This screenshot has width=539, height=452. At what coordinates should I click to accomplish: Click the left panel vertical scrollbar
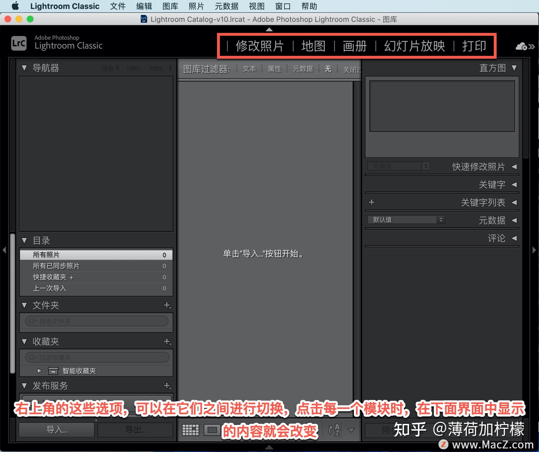point(12,304)
